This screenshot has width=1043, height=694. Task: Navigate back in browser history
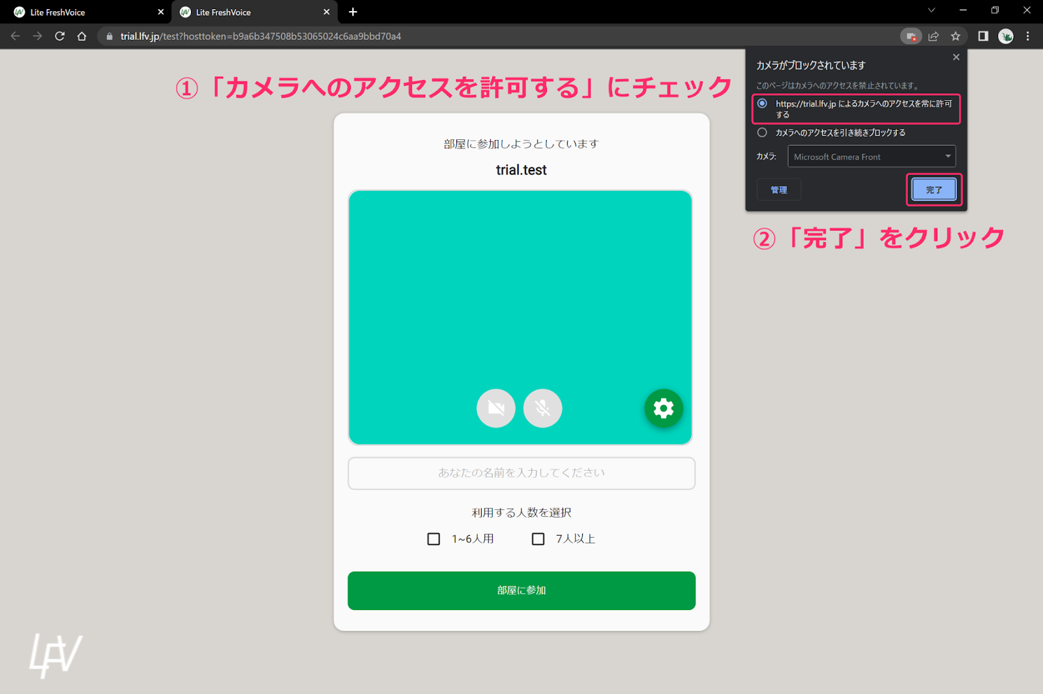(x=15, y=36)
